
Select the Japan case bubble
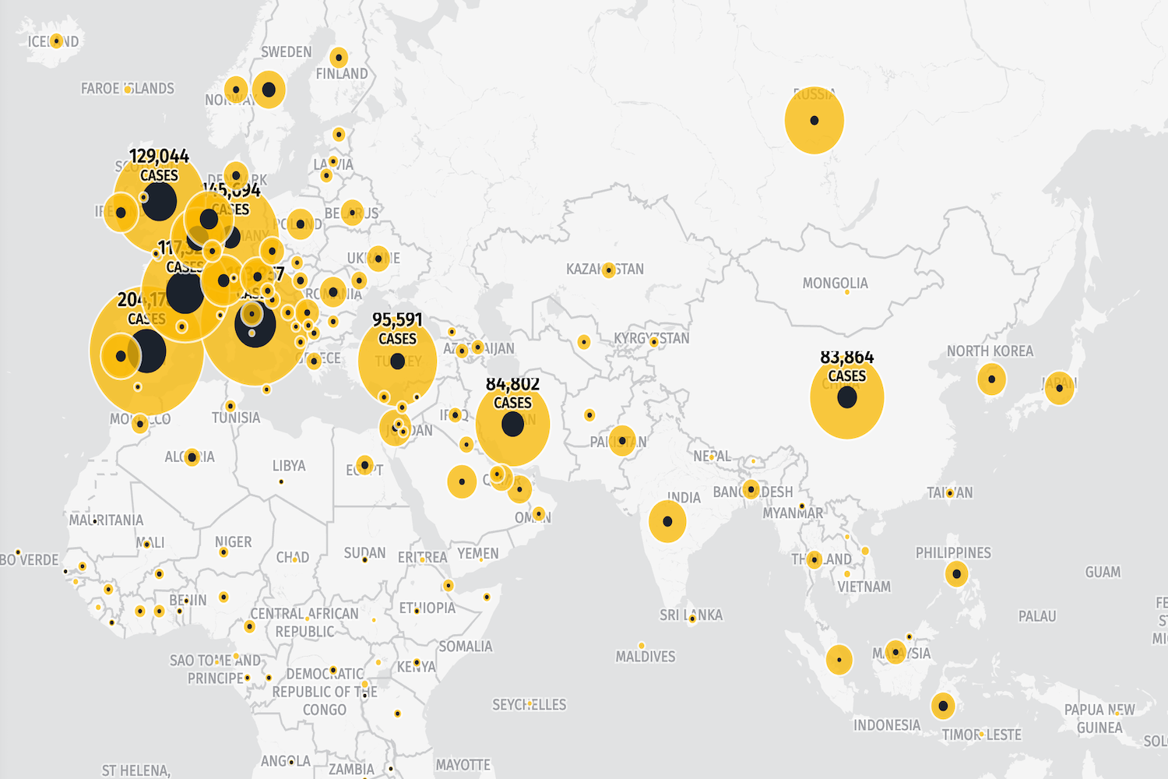click(1059, 388)
